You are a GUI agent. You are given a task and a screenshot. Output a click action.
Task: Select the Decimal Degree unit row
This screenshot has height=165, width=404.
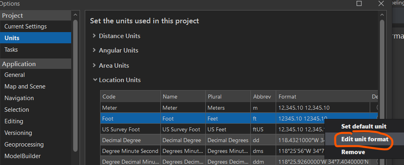239,140
